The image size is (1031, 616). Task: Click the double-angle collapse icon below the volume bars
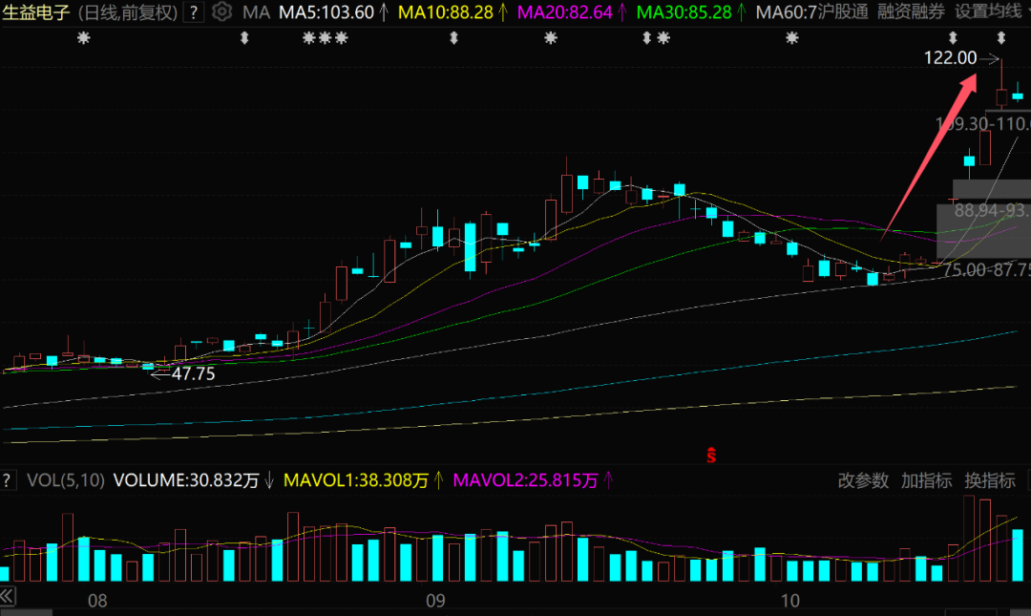tap(8, 597)
